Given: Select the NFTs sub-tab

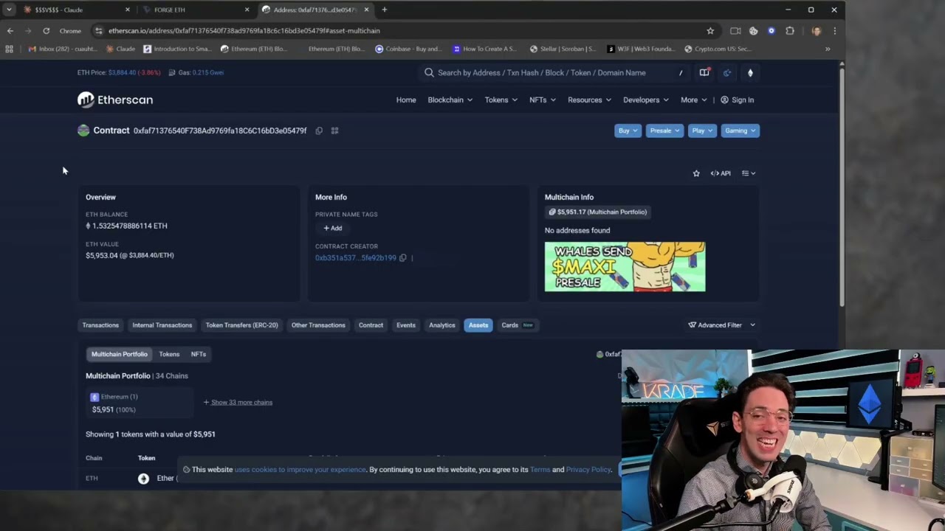Looking at the screenshot, I should coord(199,354).
